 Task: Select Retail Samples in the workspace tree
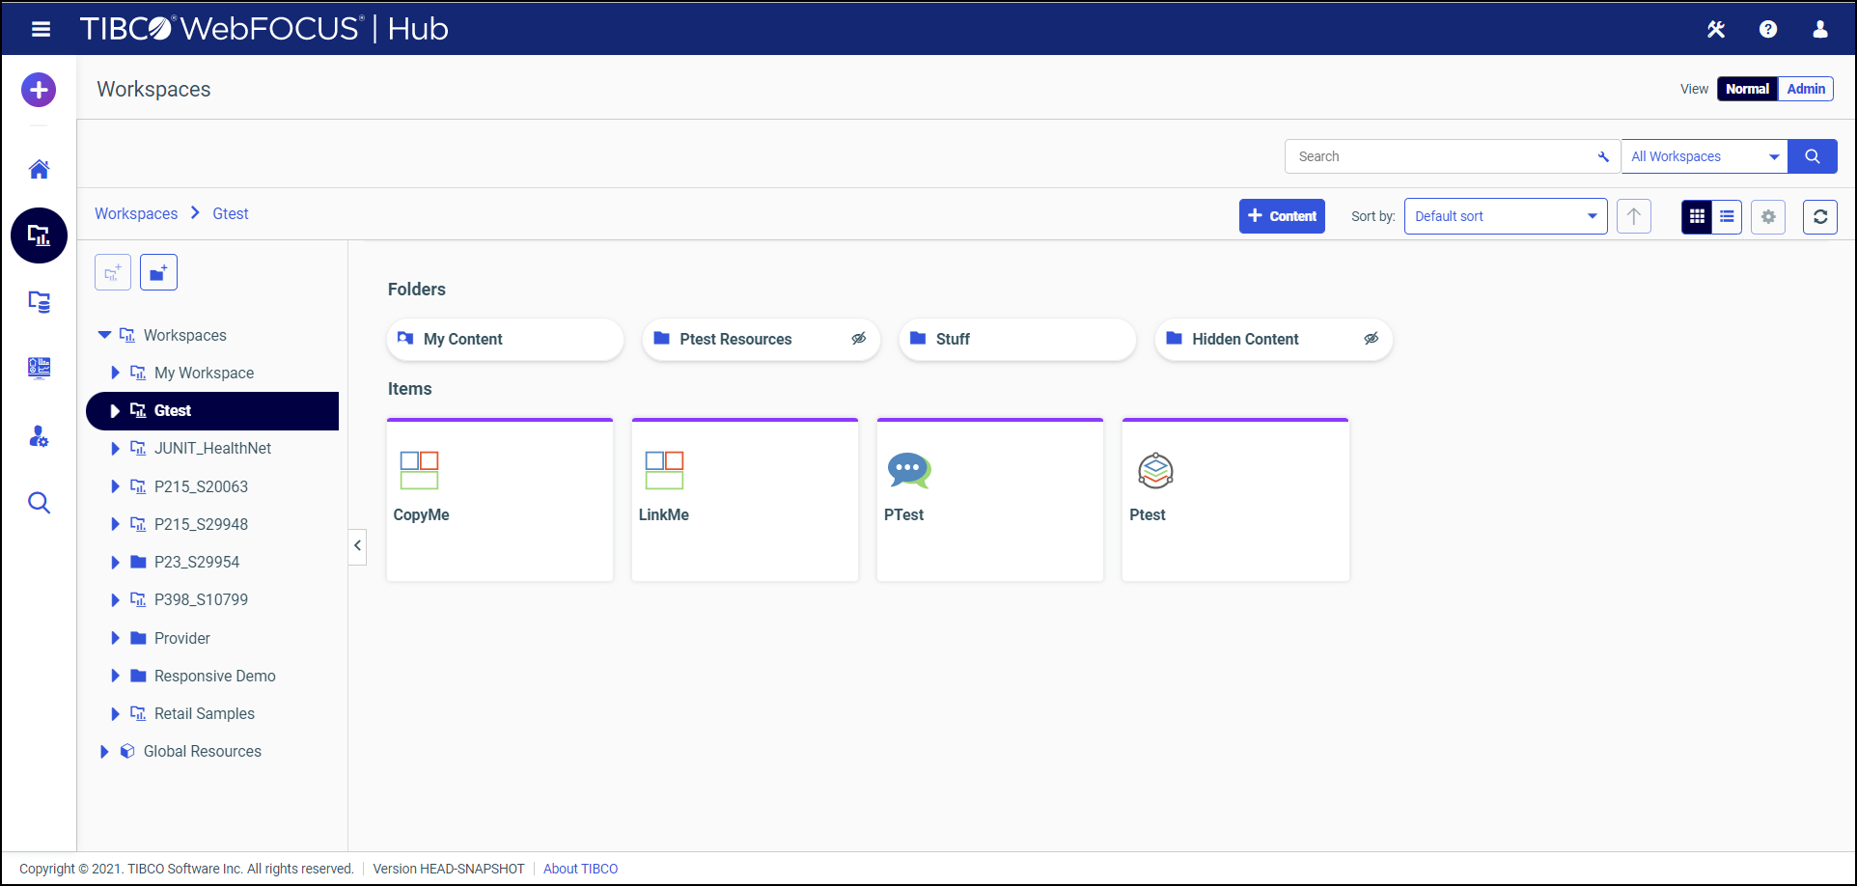click(204, 713)
